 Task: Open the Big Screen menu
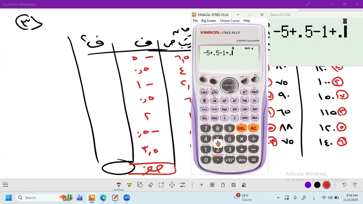(209, 21)
